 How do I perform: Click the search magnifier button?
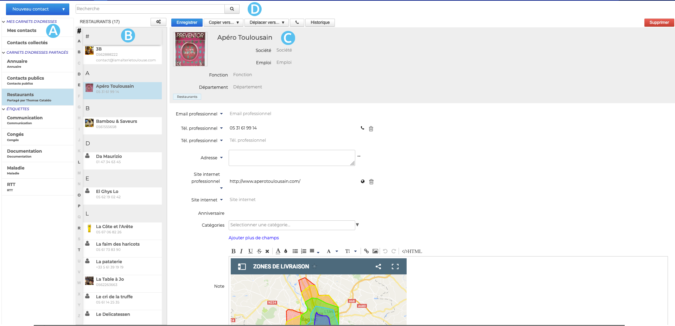click(232, 9)
